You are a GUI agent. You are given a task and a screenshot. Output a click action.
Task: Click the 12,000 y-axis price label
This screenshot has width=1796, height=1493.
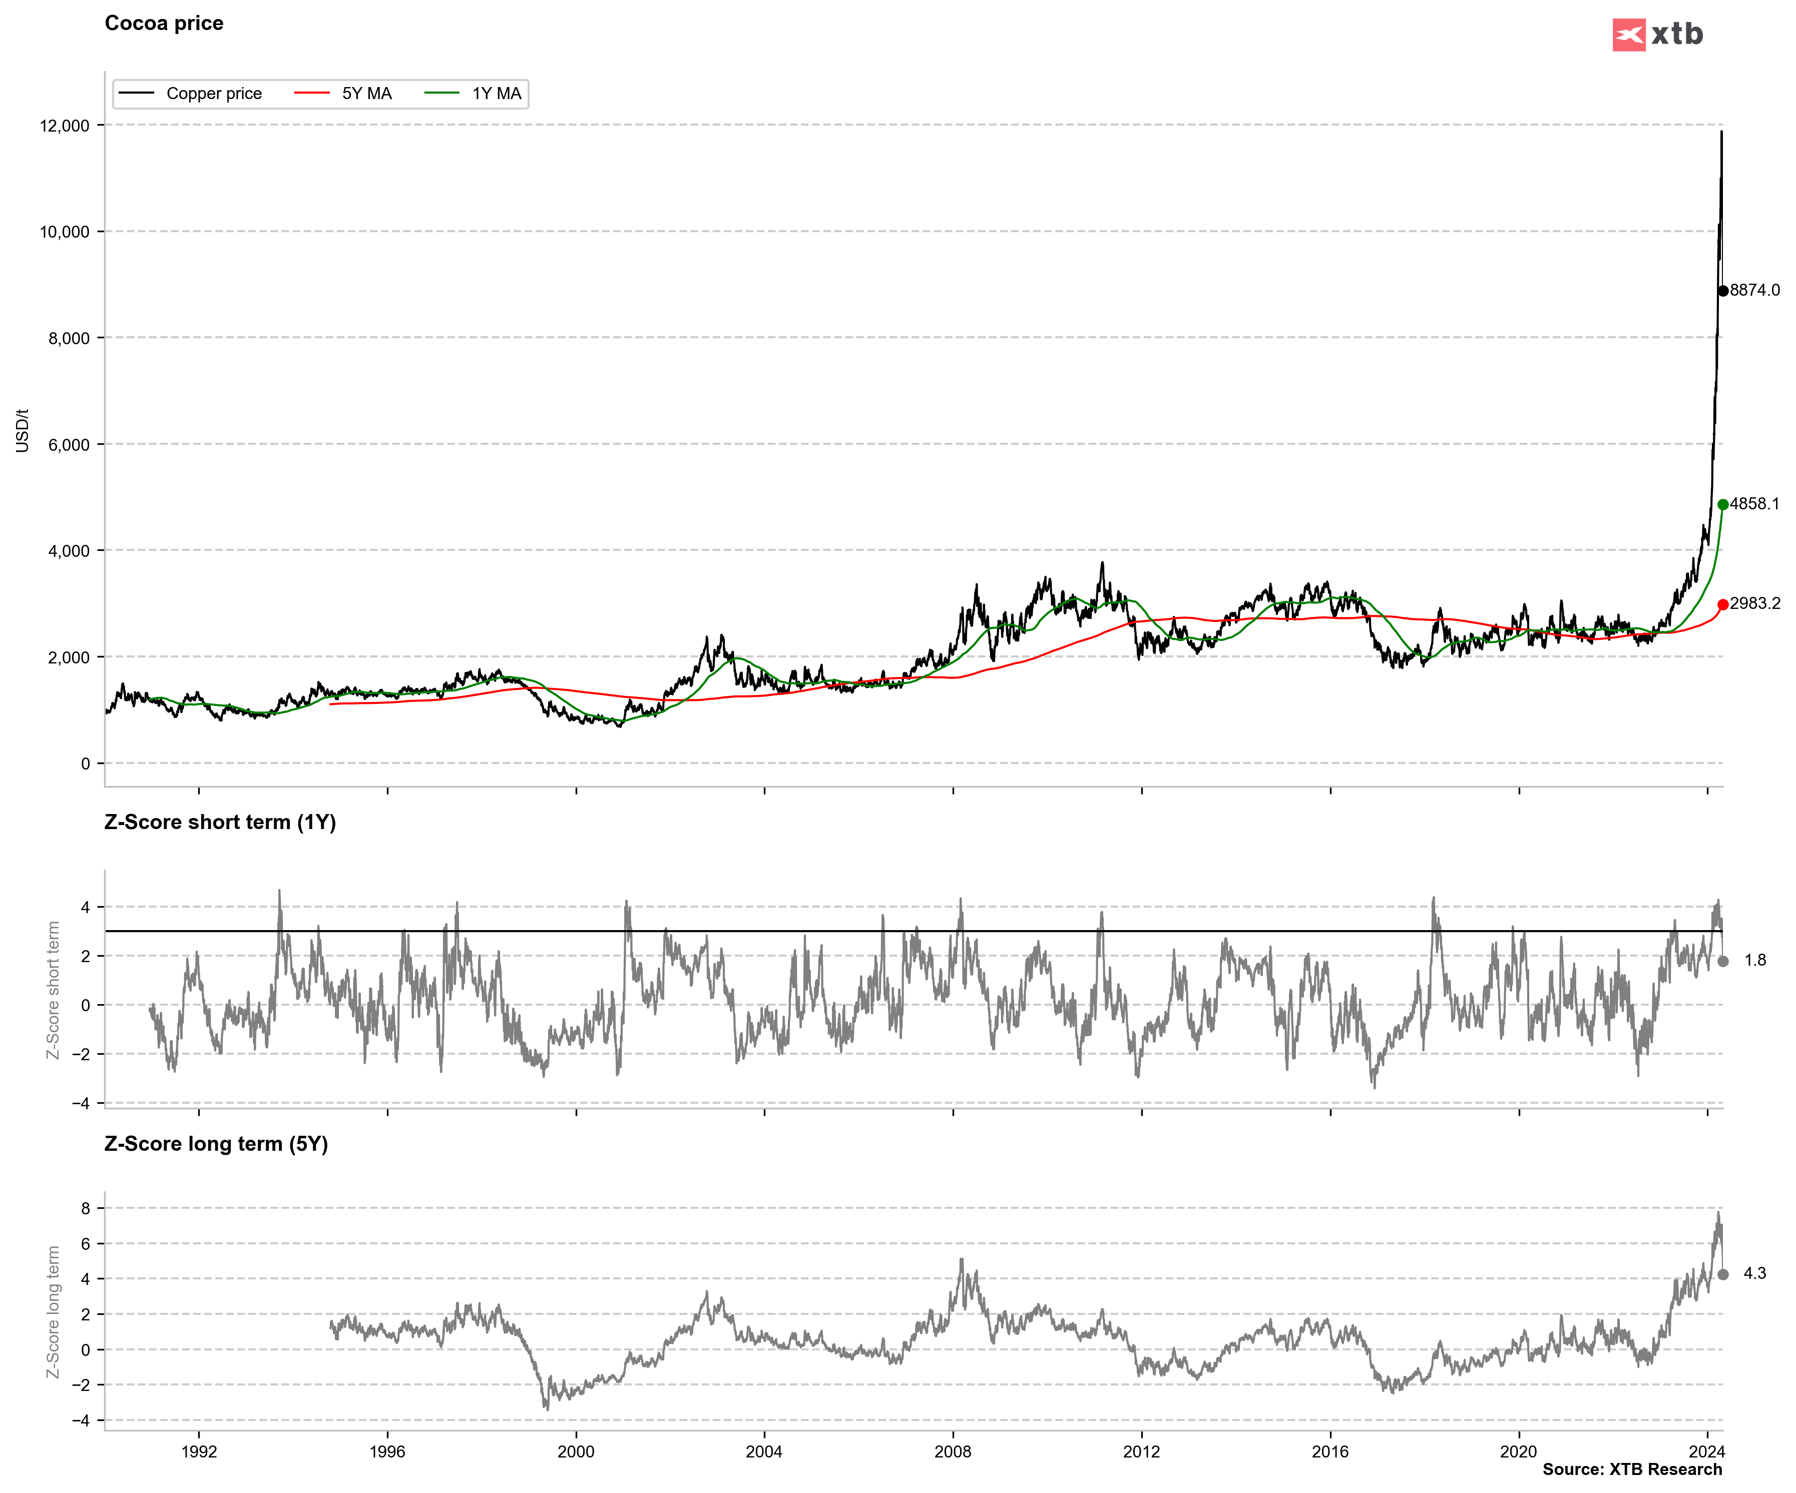pos(64,126)
